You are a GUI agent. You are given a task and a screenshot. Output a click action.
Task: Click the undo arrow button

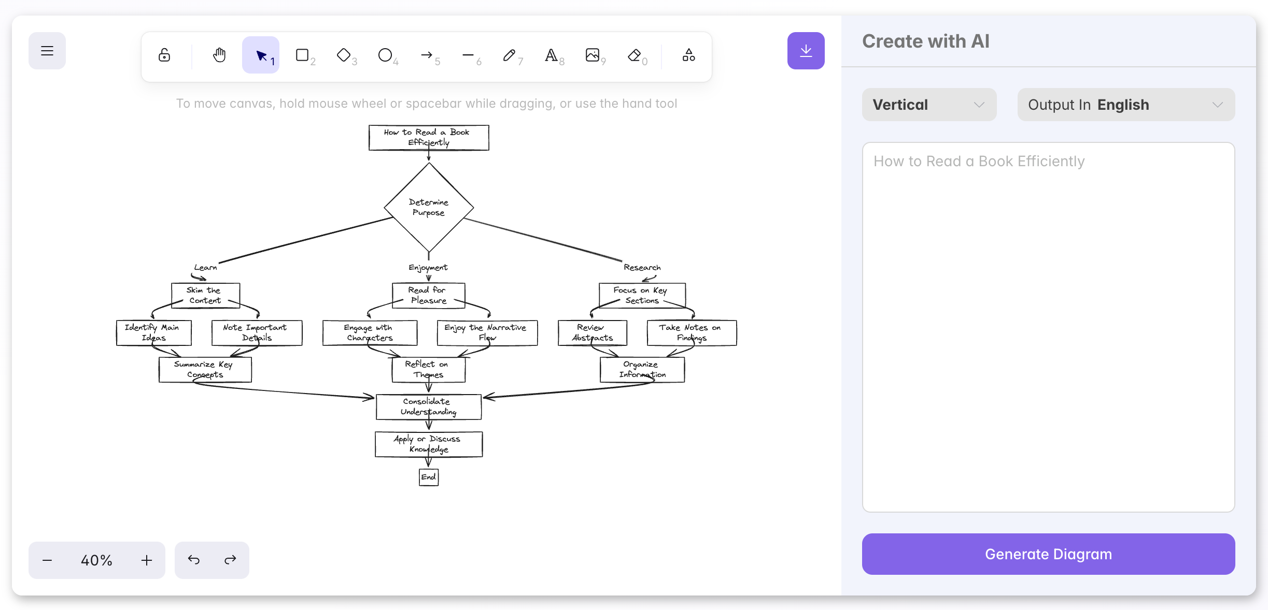(194, 560)
